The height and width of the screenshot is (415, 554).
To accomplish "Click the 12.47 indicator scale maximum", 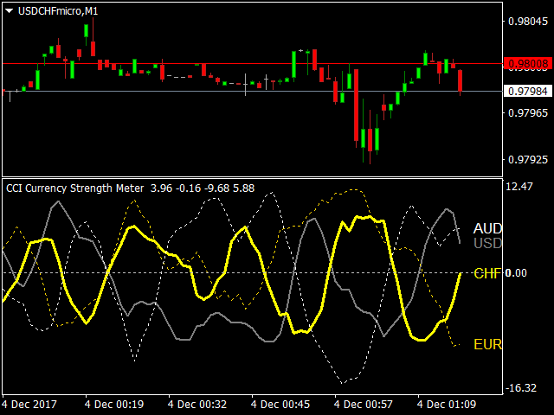I will (x=519, y=187).
